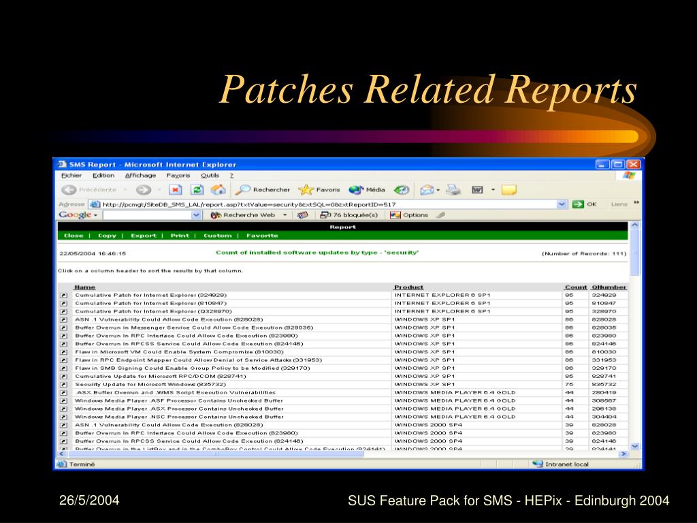Open Rechercher search pane
This screenshot has width=697, height=523.
click(x=262, y=190)
